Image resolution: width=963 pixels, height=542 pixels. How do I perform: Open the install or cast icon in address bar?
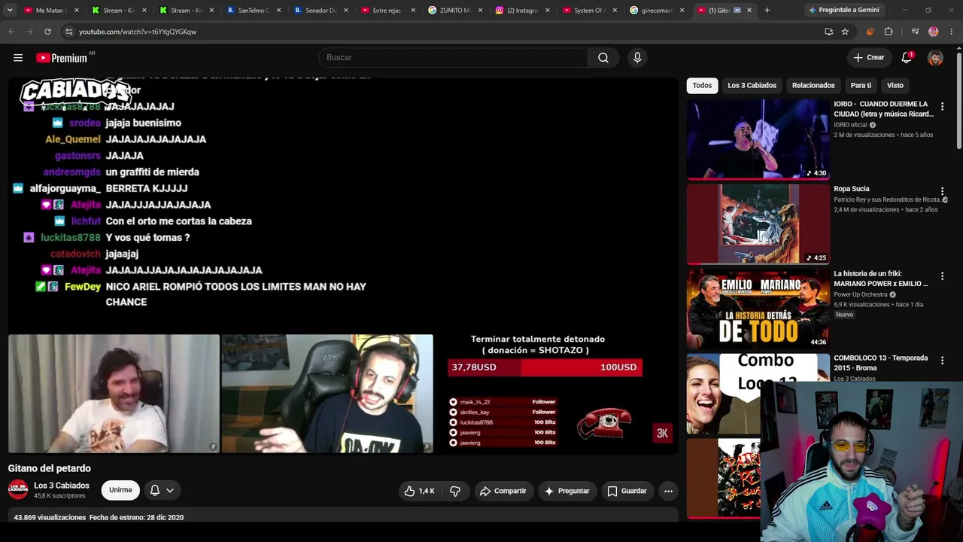828,32
